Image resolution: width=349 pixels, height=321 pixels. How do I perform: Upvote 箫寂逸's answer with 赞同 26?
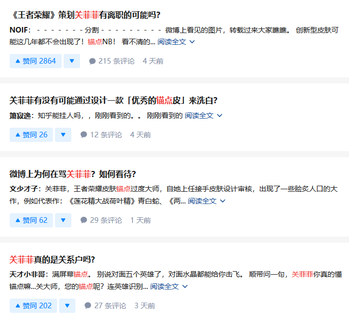tap(32, 135)
